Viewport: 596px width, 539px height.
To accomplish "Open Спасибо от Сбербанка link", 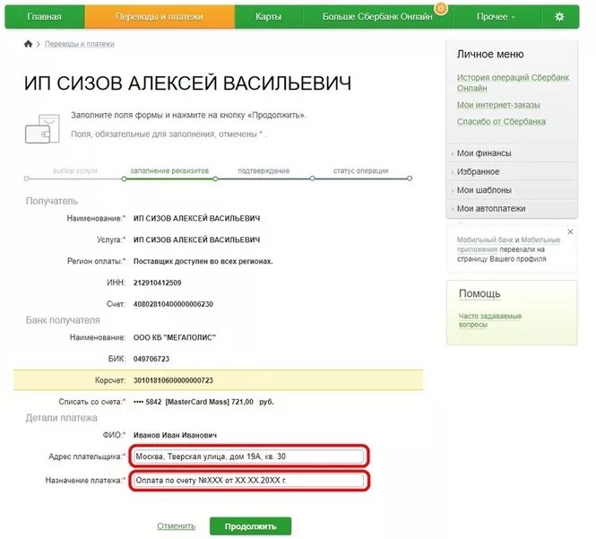I will pyautogui.click(x=501, y=122).
